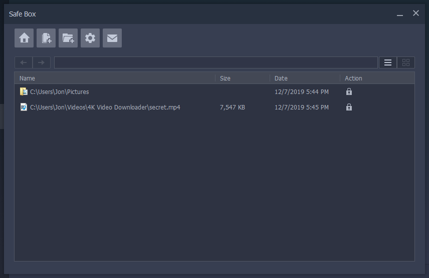This screenshot has width=429, height=278.
Task: Switch to list view
Action: click(x=388, y=62)
